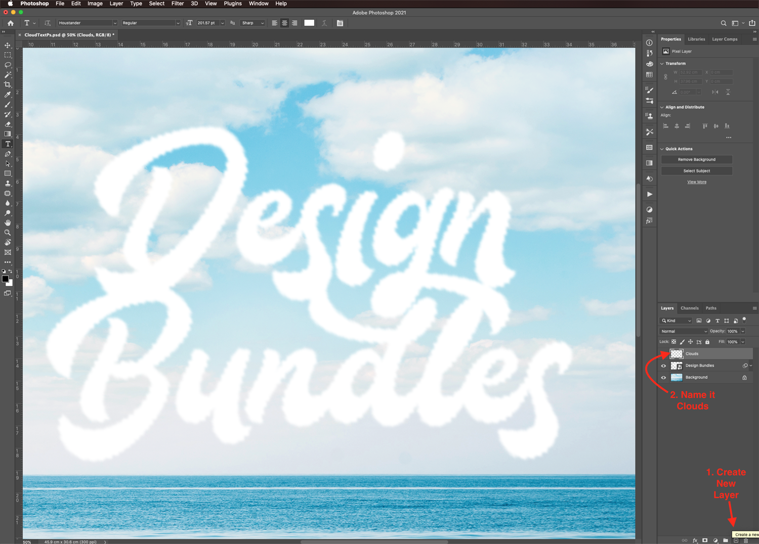Open the search icon in options bar

[724, 23]
